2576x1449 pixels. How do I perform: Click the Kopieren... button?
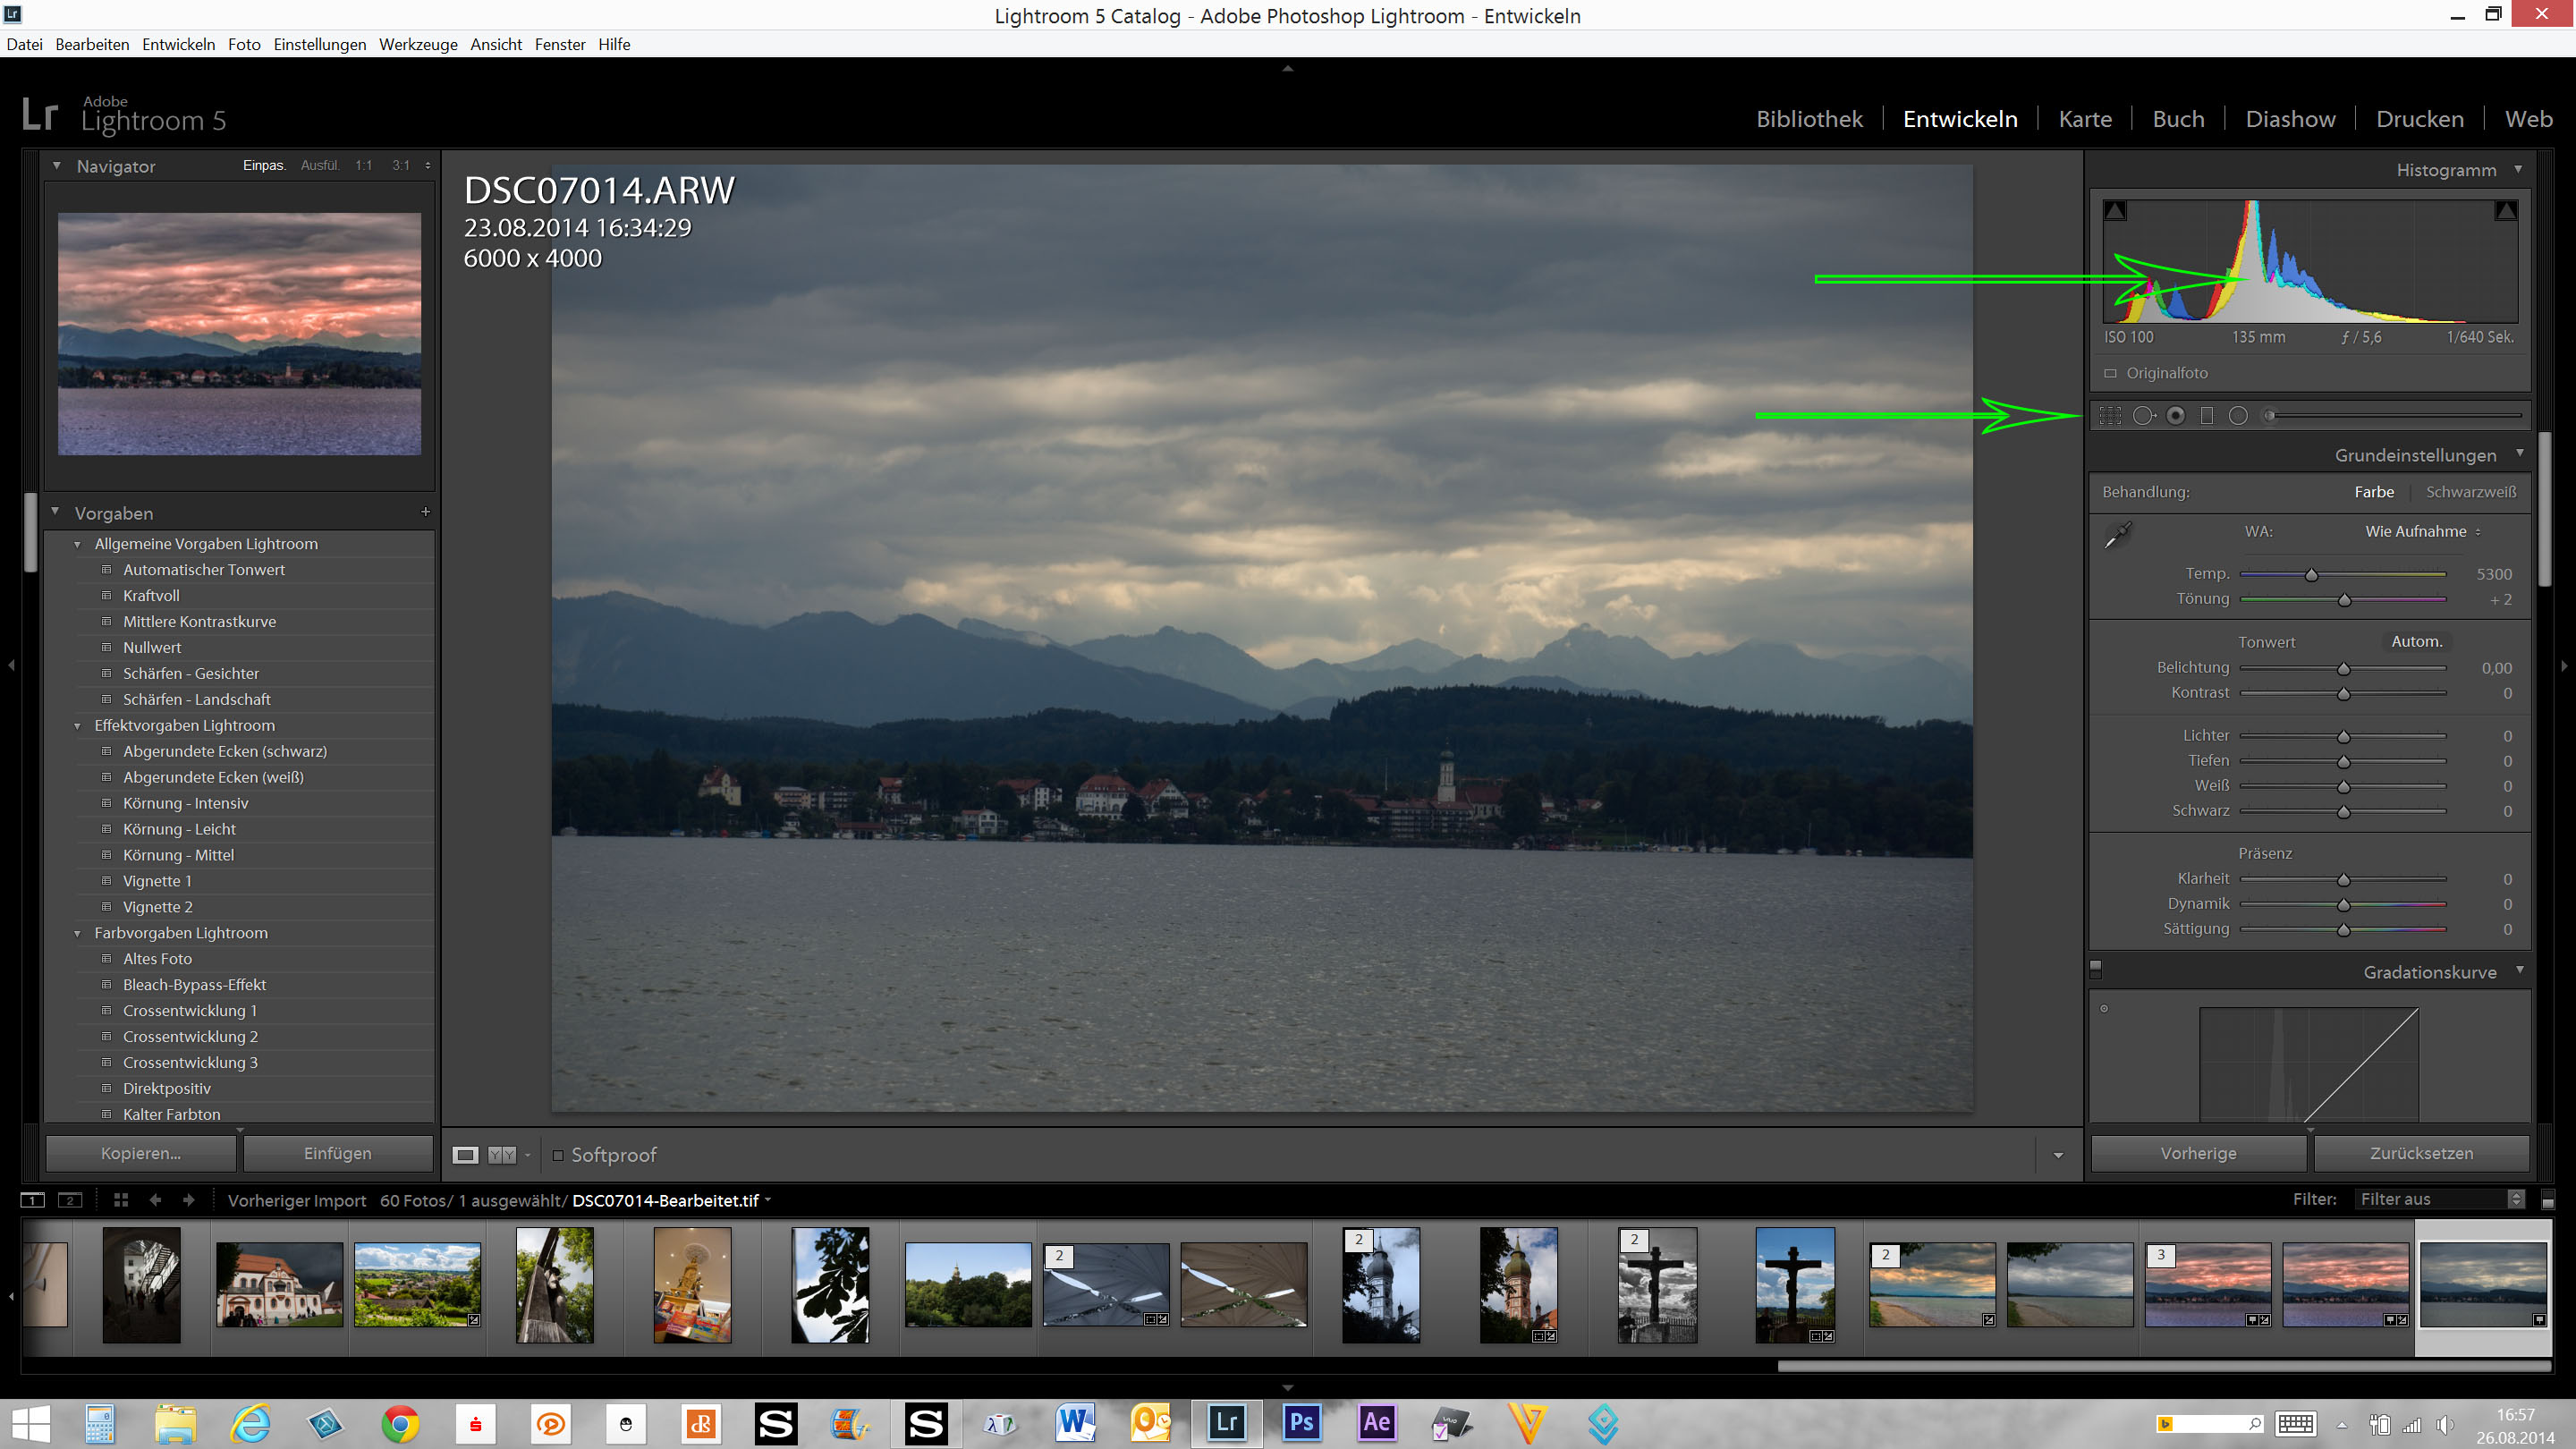pos(141,1153)
